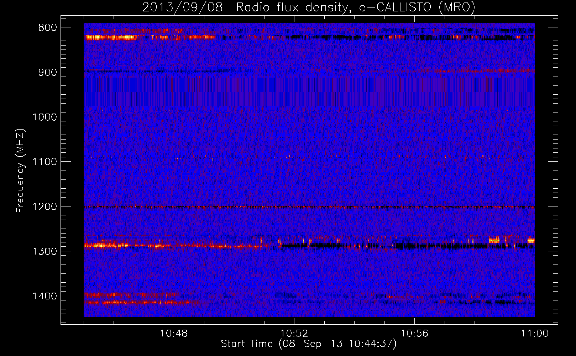Click the 1100 frequency tick label
This screenshot has height=356, width=576.
(x=44, y=162)
